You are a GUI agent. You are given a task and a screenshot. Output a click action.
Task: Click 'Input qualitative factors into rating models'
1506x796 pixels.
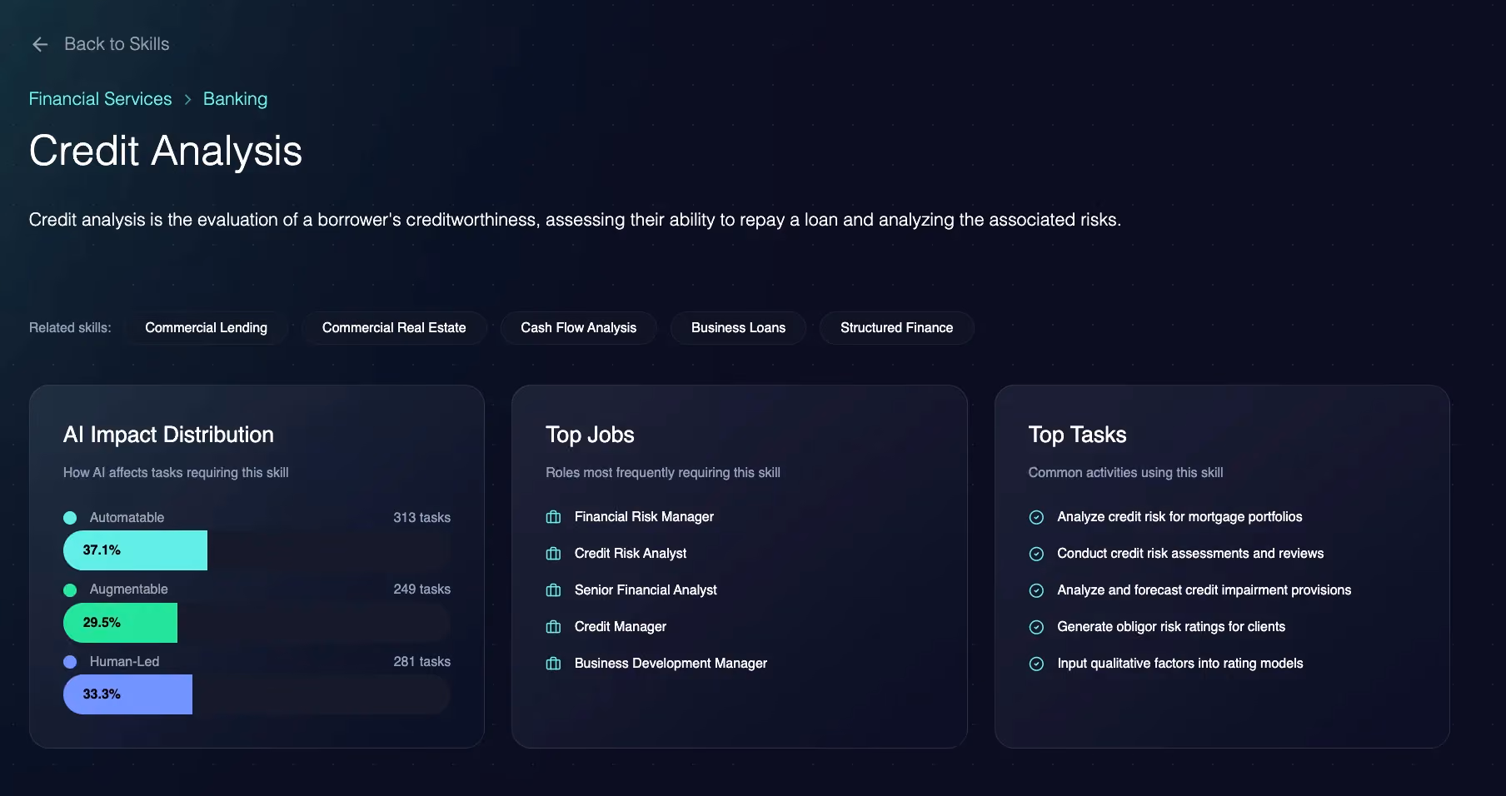1180,664
